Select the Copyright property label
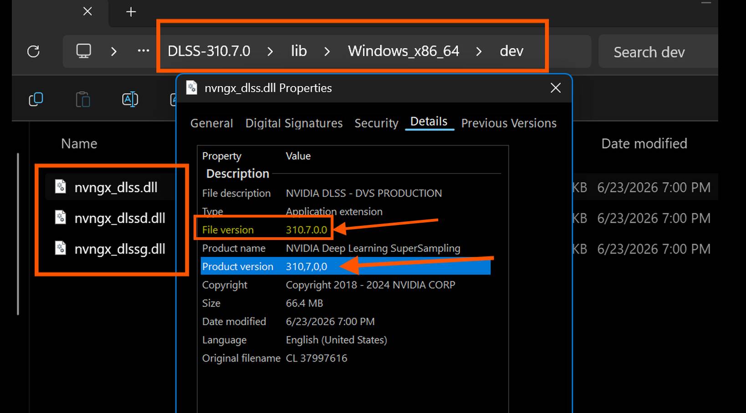The image size is (746, 413). [225, 285]
